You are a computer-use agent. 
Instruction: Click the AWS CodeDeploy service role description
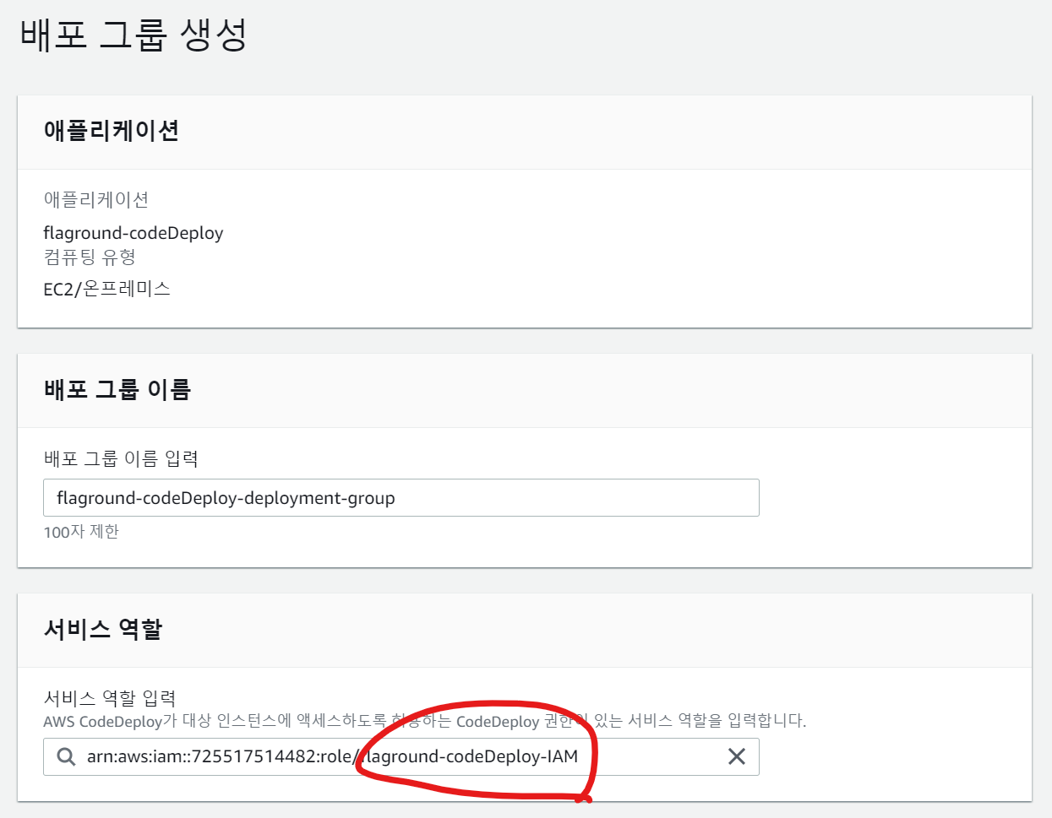pos(425,721)
